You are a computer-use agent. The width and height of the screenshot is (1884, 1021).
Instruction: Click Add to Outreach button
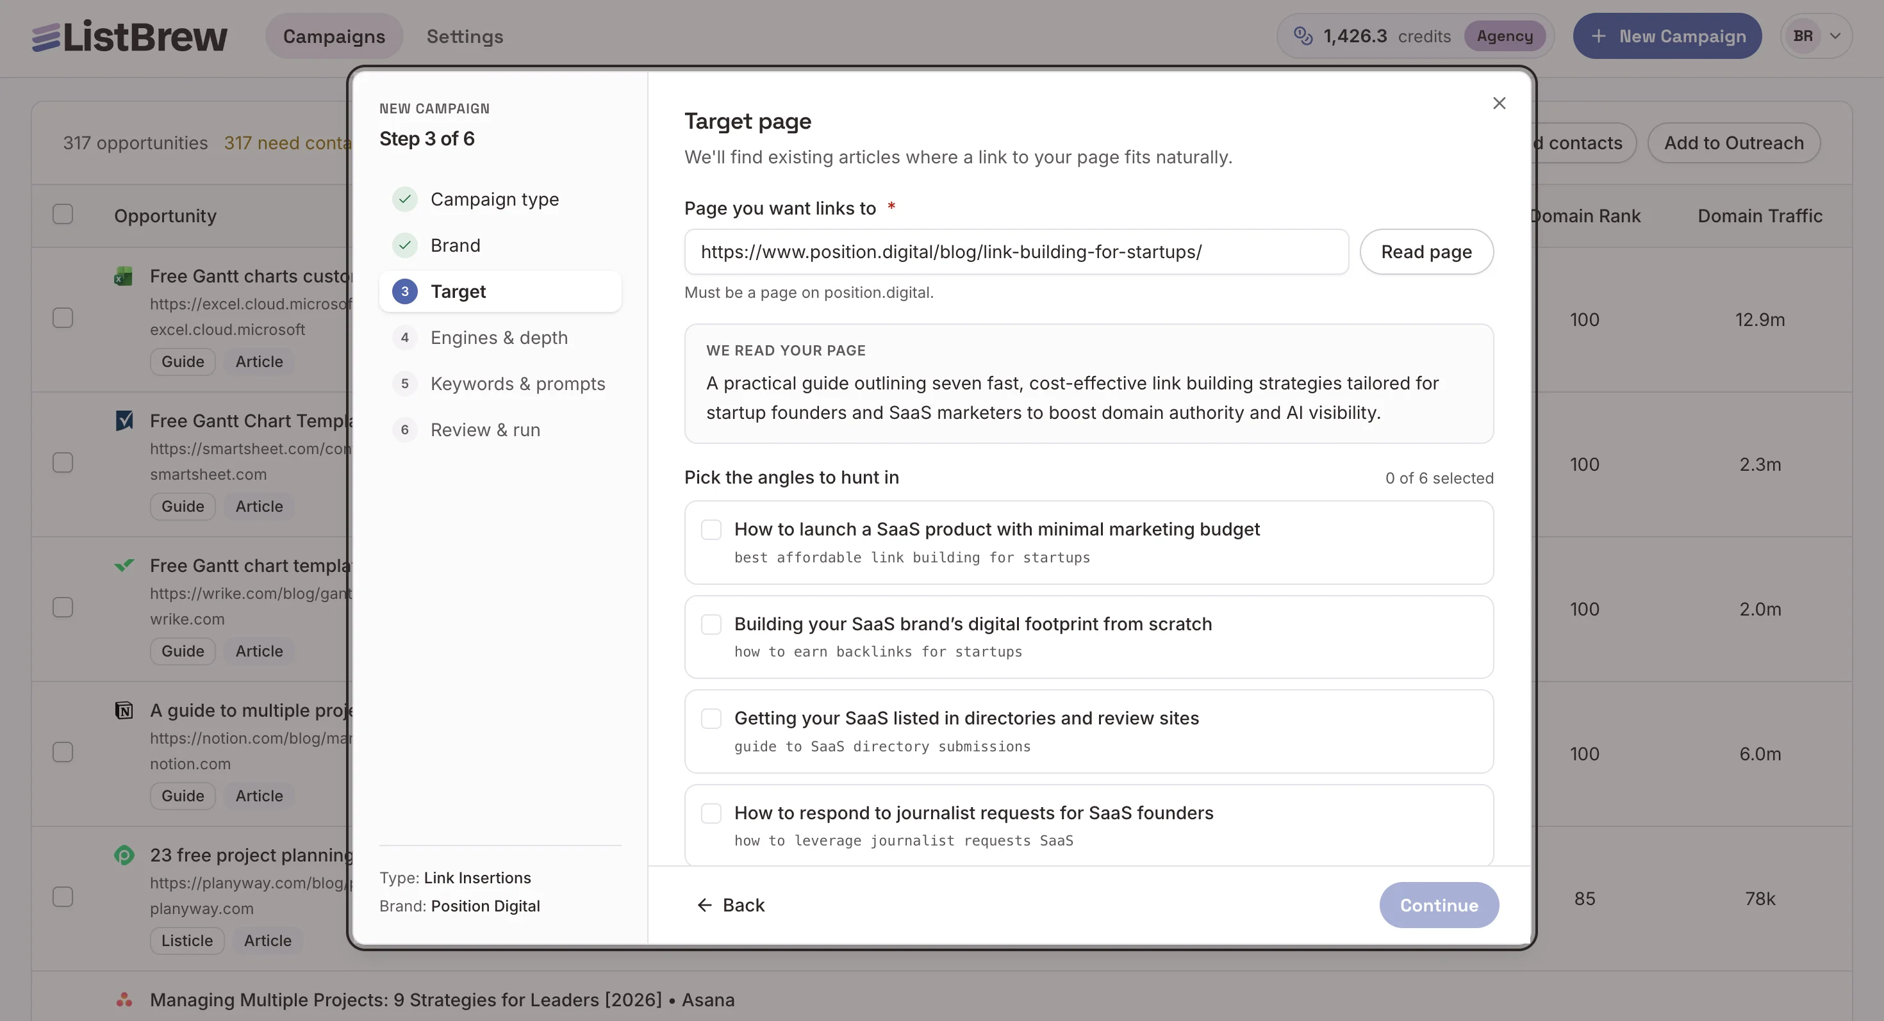pyautogui.click(x=1734, y=142)
